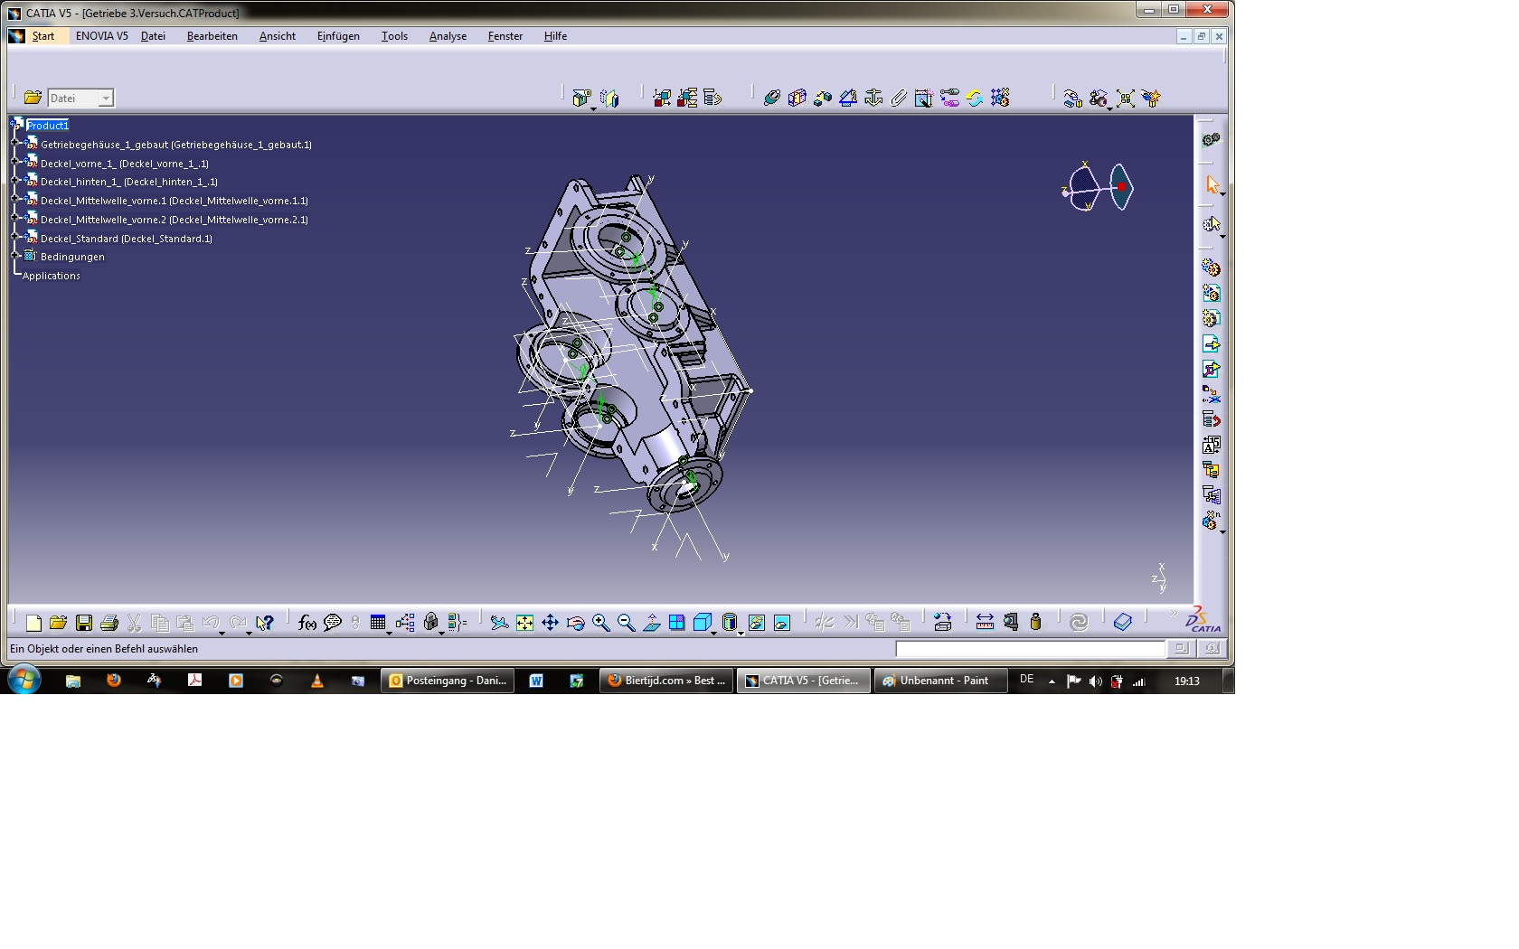Select the Fit All In view icon

click(x=525, y=623)
